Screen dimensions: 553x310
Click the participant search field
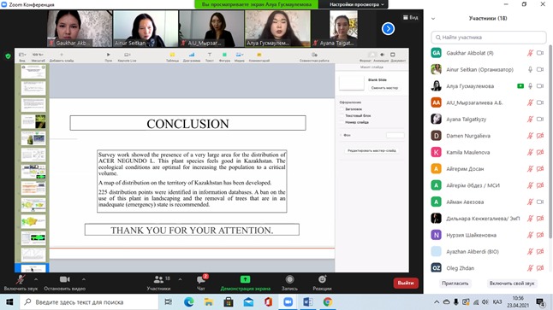[x=489, y=38]
